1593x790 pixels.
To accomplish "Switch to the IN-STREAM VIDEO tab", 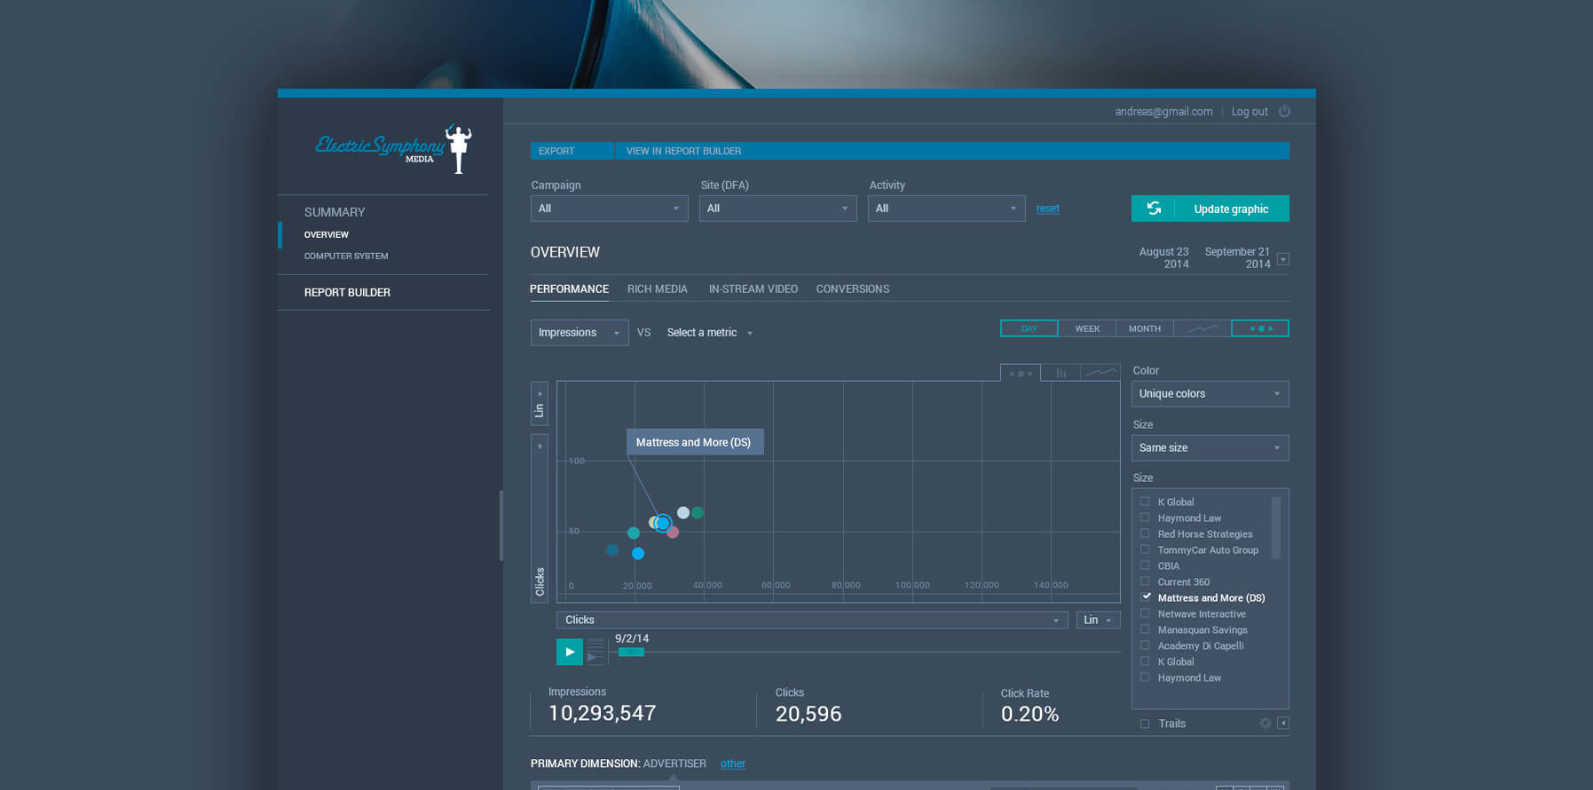I will pos(753,289).
